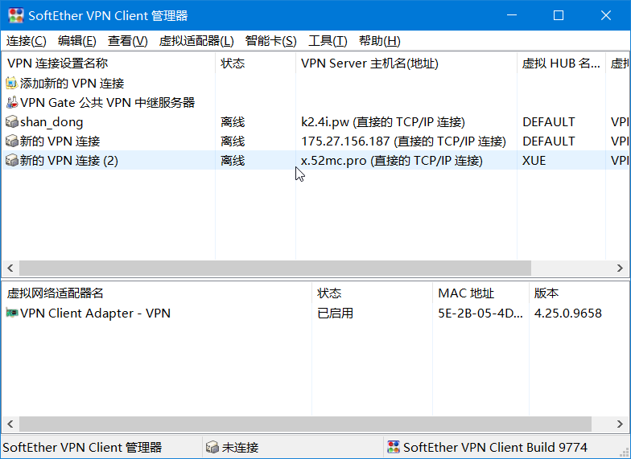Click the 新的 VPN 连接 server icon
This screenshot has height=459, width=631.
coord(11,141)
